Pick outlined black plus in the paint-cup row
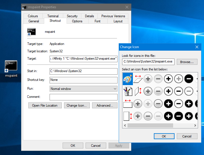Screen dimensions: 204x155 [168, 91]
